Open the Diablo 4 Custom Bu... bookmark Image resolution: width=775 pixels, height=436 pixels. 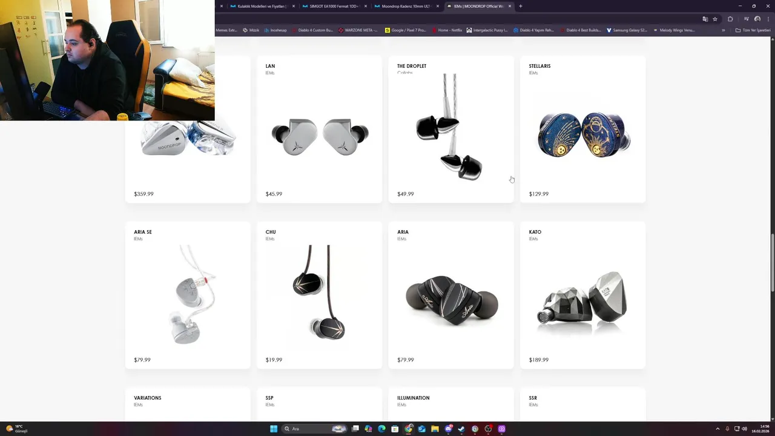tap(312, 30)
